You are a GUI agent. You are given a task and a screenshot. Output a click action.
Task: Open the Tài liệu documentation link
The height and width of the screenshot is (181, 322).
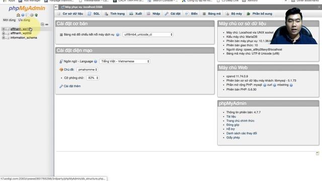point(231,117)
